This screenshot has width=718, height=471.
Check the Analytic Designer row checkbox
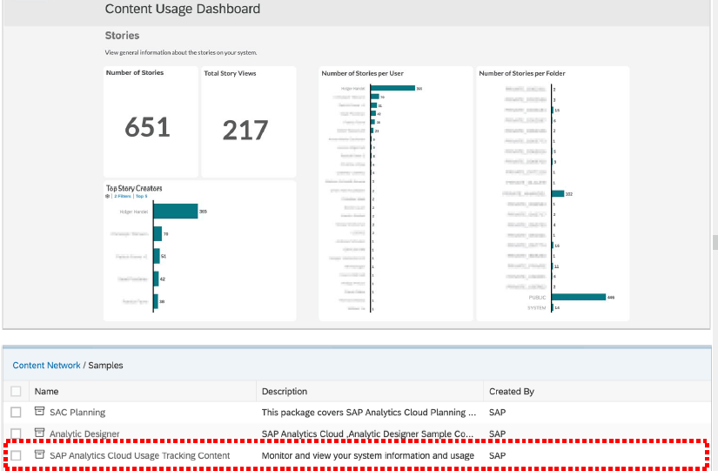16,434
